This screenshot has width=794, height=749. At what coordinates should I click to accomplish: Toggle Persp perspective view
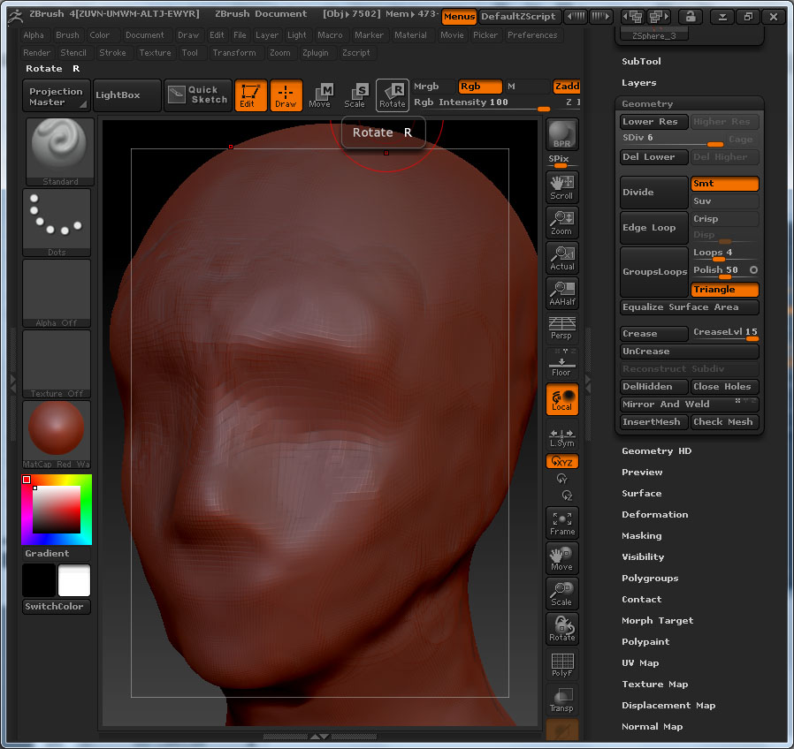[561, 328]
